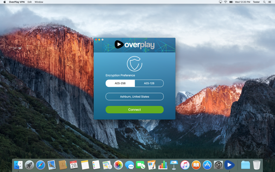Open Safari compass icon in Dock
The height and width of the screenshot is (172, 275).
tap(40, 165)
